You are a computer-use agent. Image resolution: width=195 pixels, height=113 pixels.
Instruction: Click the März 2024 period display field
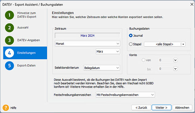click(87, 36)
